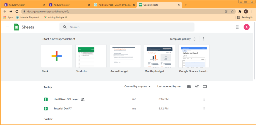256x125 pixels.
Task: Open Apps bookmarks shortcut
Action: (8, 17)
